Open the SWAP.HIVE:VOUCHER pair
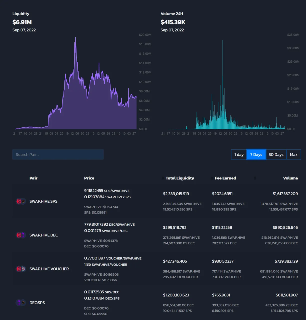The width and height of the screenshot is (306, 320). [49, 269]
